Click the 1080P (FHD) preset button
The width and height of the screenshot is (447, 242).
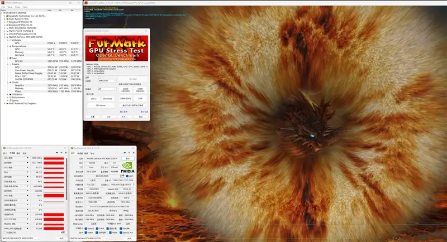[x=125, y=98]
